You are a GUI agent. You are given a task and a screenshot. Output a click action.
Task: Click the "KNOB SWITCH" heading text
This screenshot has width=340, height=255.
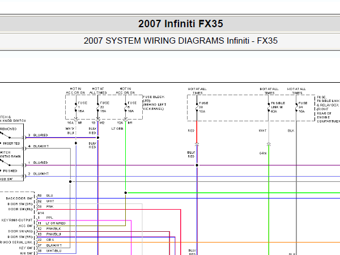(x=13, y=121)
